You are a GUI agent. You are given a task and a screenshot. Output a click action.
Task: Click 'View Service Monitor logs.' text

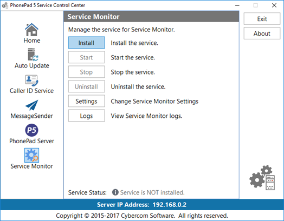(x=146, y=116)
